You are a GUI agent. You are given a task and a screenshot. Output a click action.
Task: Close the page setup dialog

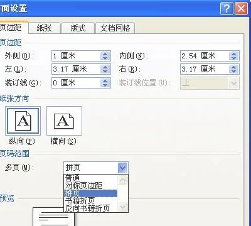point(241,9)
